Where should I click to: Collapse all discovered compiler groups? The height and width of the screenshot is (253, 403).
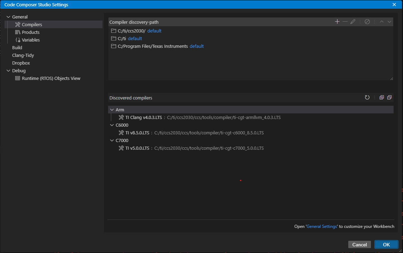(x=389, y=98)
